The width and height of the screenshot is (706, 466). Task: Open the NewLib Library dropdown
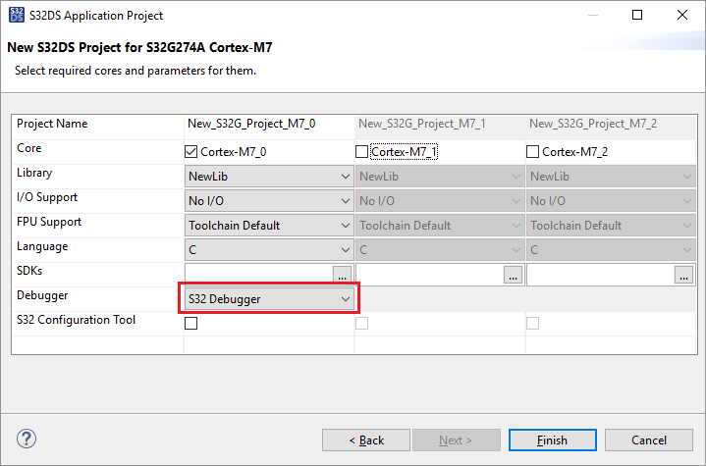268,177
